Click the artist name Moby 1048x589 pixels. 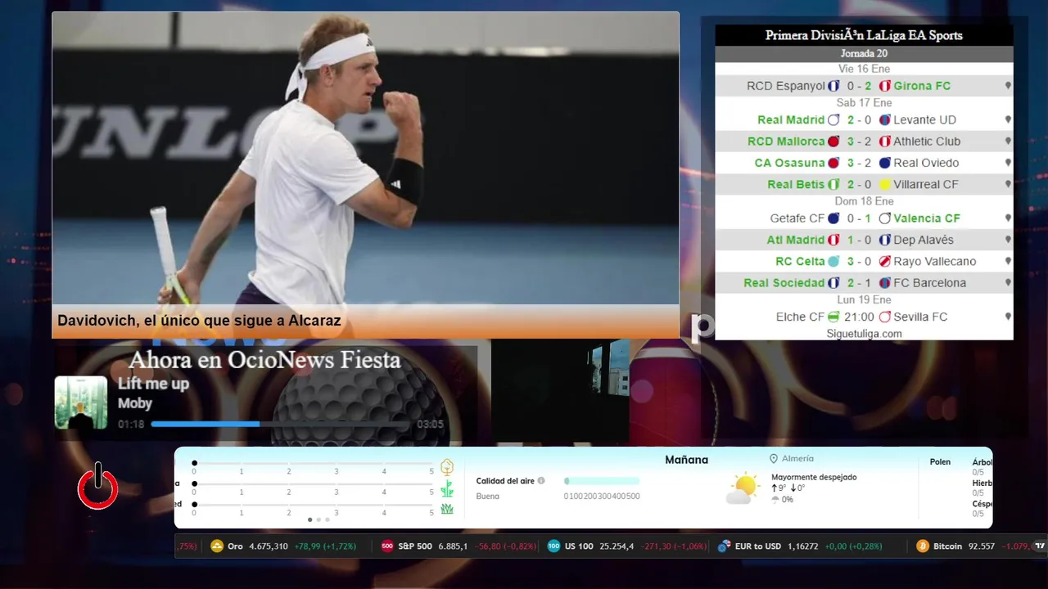pos(135,403)
